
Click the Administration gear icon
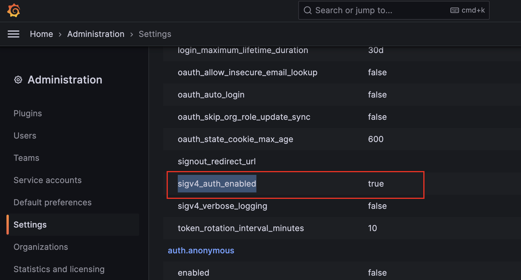pos(18,80)
